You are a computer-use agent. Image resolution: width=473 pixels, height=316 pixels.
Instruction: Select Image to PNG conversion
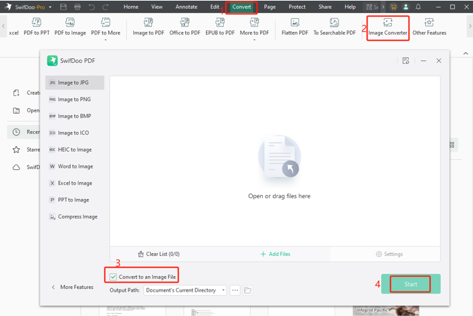pyautogui.click(x=74, y=99)
